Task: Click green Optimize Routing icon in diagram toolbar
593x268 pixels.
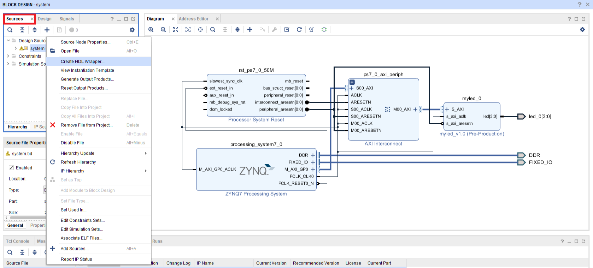Action: click(324, 30)
